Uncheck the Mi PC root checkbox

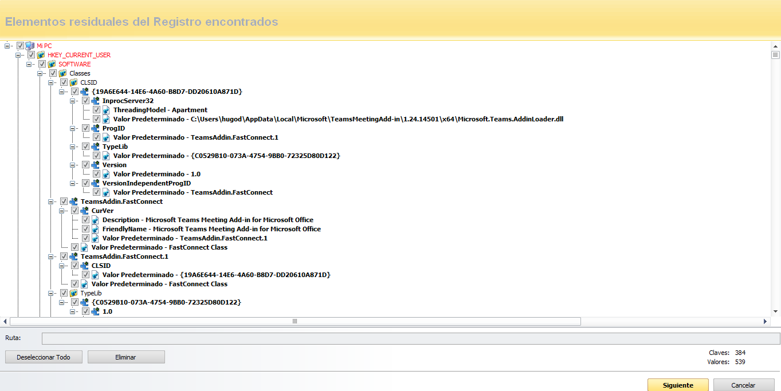point(21,46)
